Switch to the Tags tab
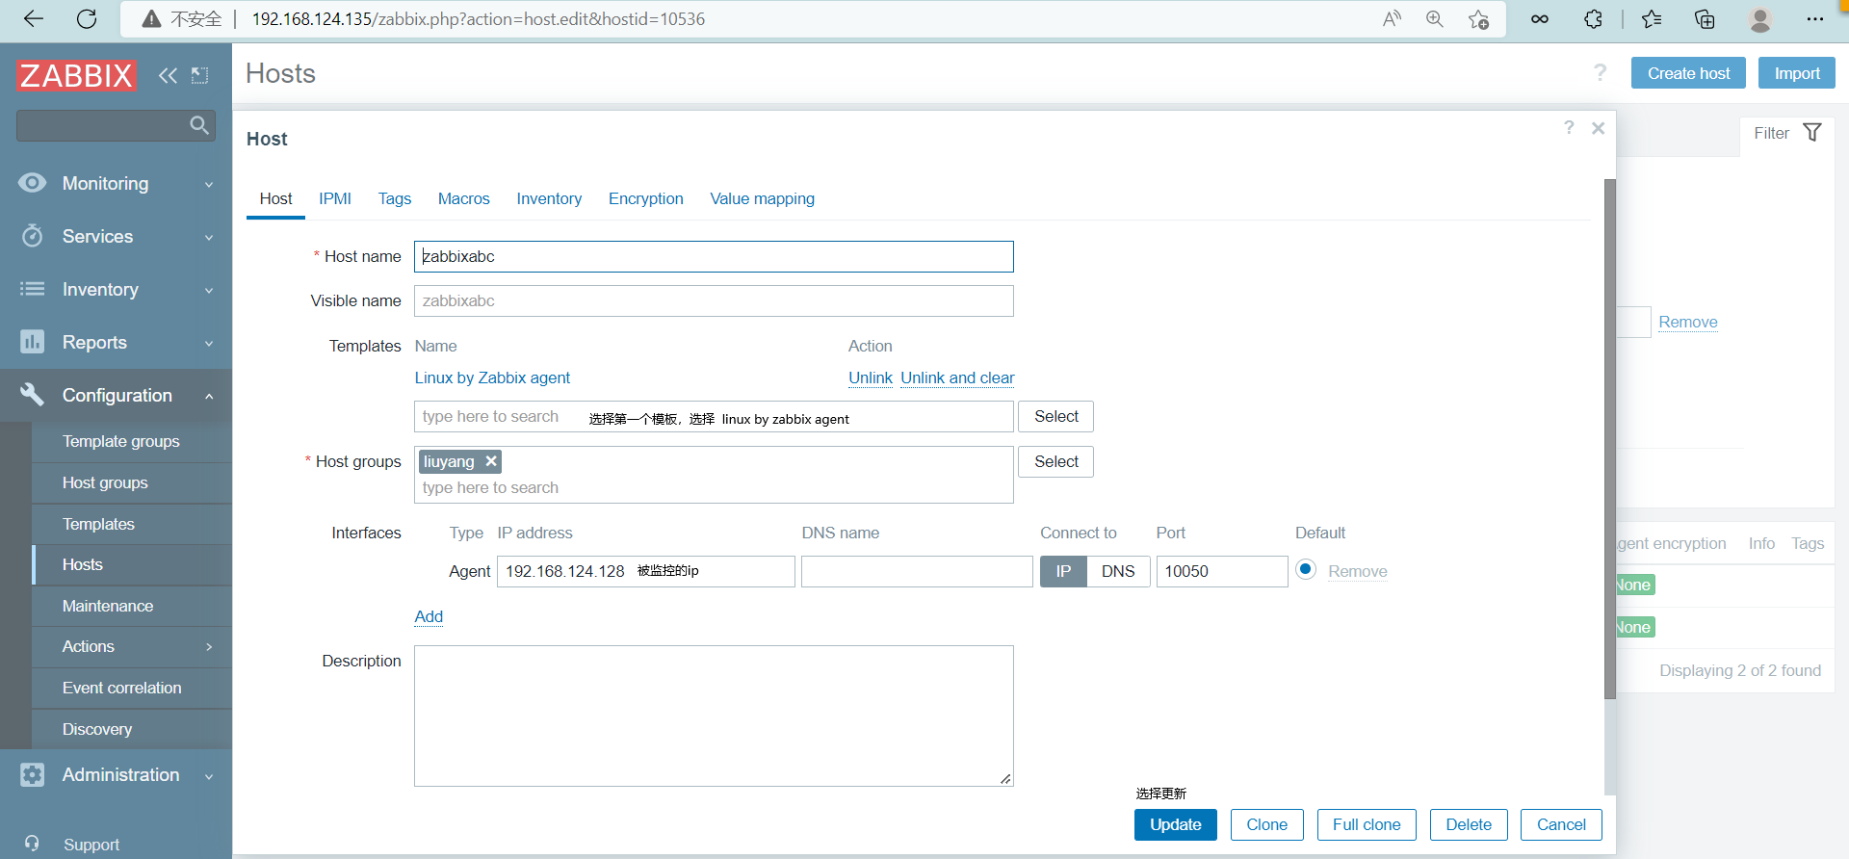 pos(395,198)
